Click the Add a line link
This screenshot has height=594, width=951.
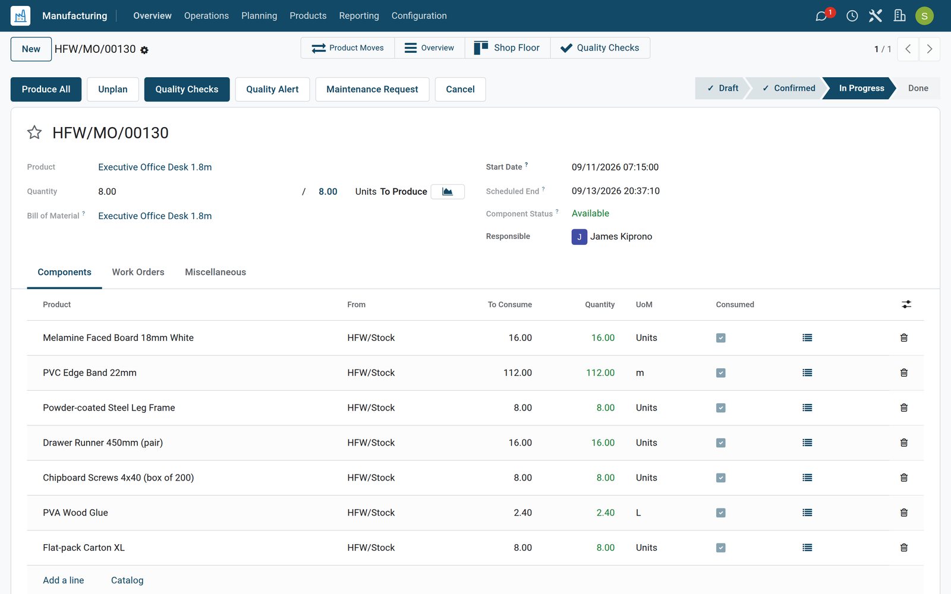64,580
